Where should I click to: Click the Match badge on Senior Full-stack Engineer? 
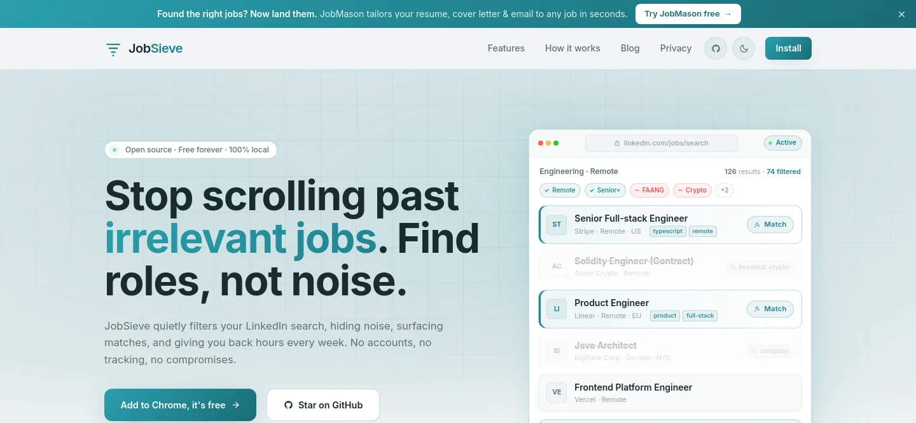(770, 224)
